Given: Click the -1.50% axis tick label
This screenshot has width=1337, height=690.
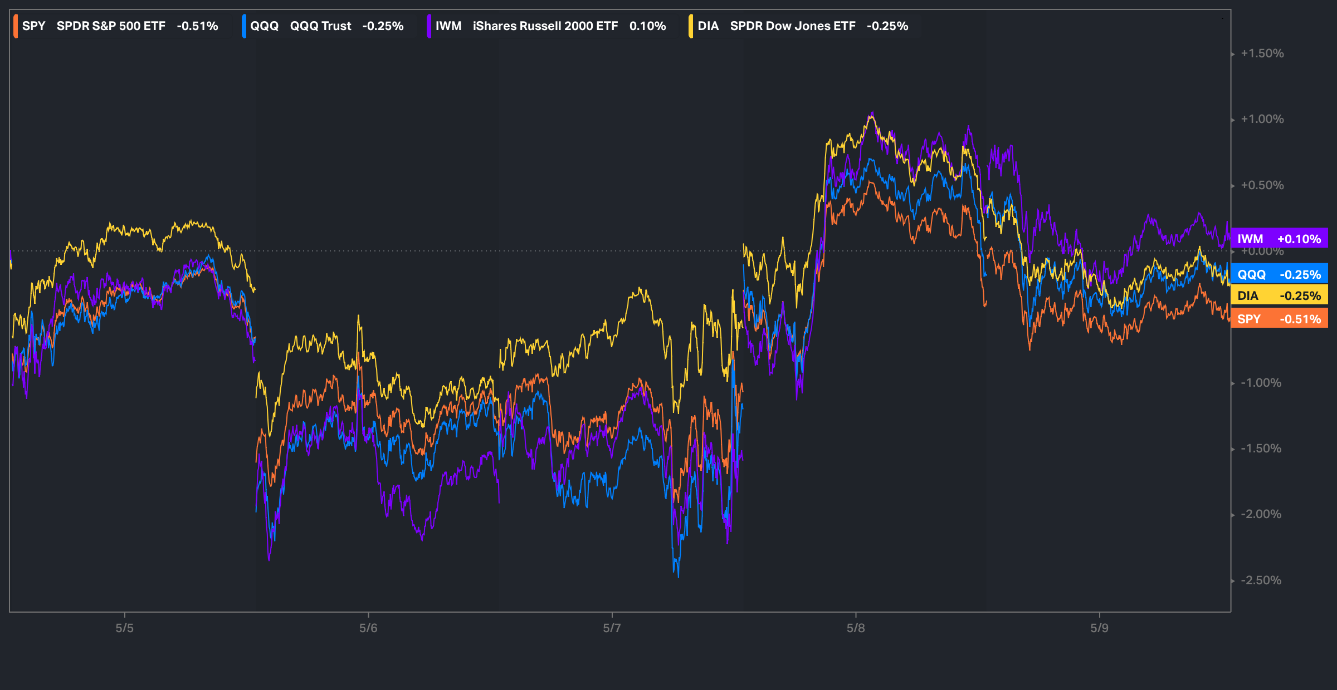Looking at the screenshot, I should tap(1261, 448).
